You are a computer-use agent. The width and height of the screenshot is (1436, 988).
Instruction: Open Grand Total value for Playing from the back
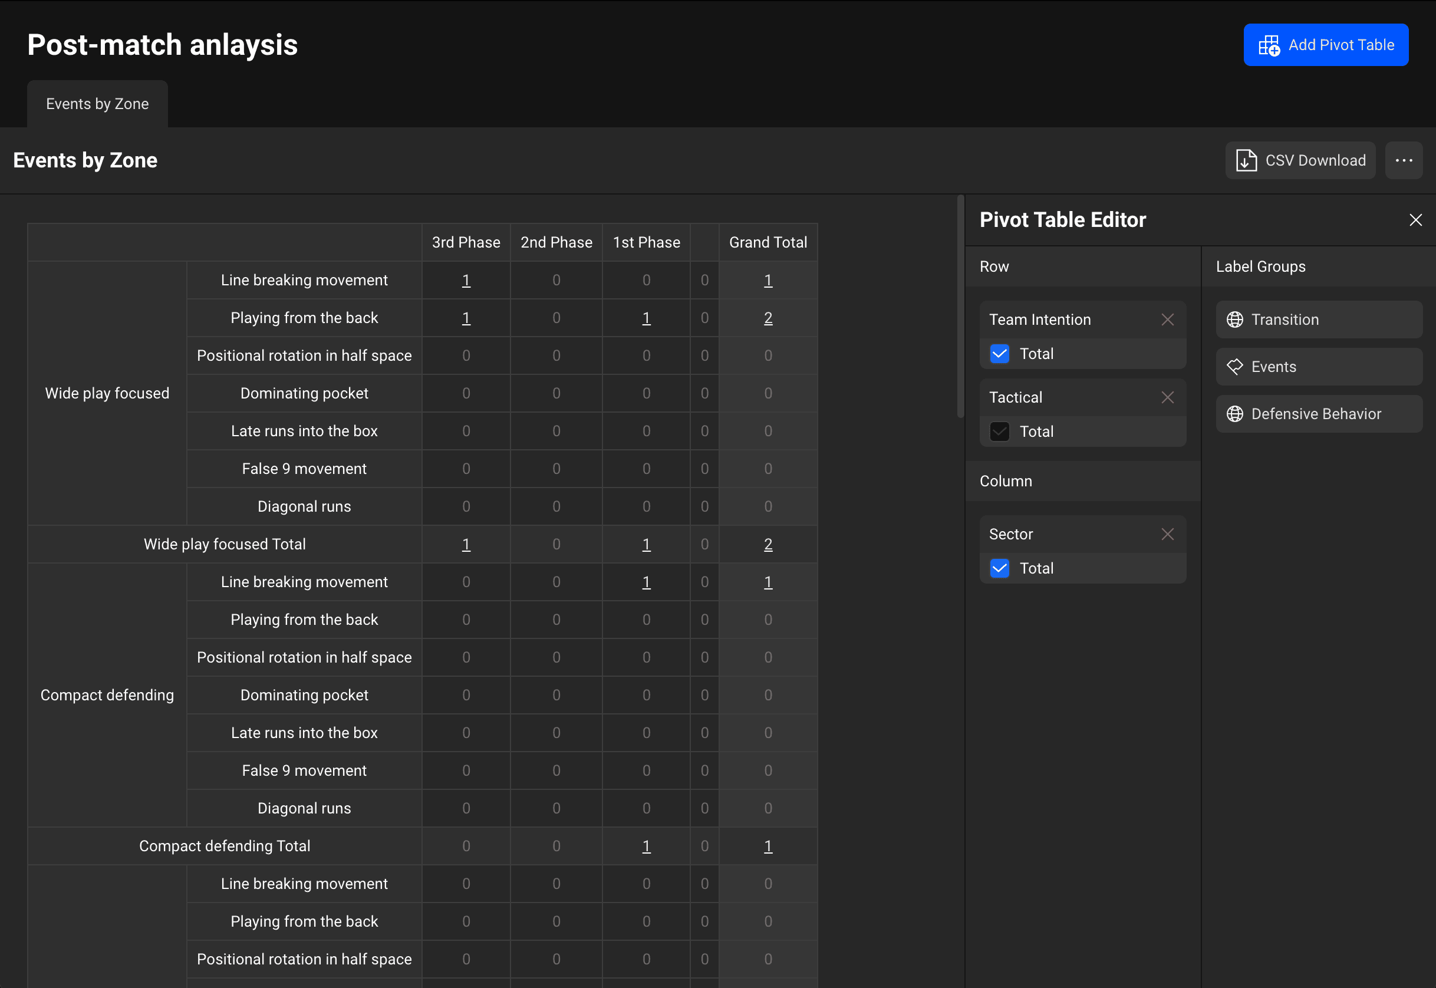pyautogui.click(x=768, y=318)
